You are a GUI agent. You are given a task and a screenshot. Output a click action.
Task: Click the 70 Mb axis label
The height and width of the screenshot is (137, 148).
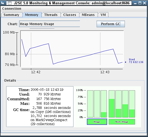click(x=10, y=65)
